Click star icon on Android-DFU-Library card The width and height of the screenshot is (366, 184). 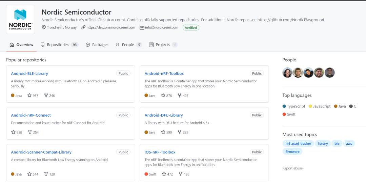163,132
